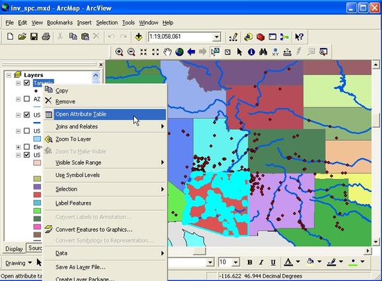This screenshot has width=382, height=281.
Task: Choose Save As Layer File
Action: 106,267
